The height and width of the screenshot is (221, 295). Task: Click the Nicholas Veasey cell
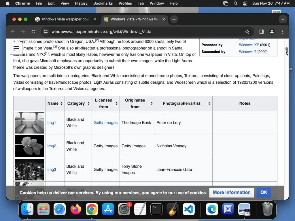tap(184, 146)
